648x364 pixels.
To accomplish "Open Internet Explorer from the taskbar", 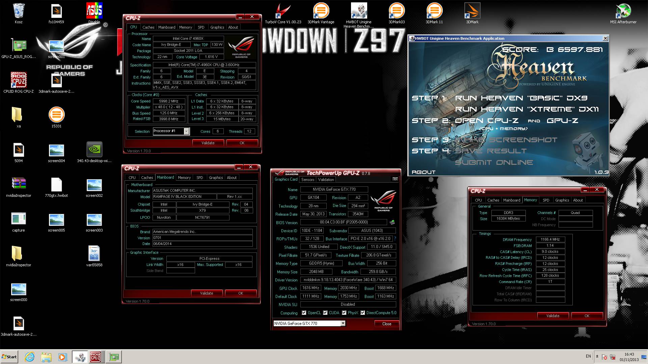I will 30,357.
